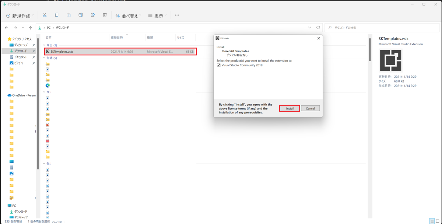Image resolution: width=442 pixels, height=224 pixels.
Task: Click PC in the address breadcrumb
Action: [x=49, y=28]
